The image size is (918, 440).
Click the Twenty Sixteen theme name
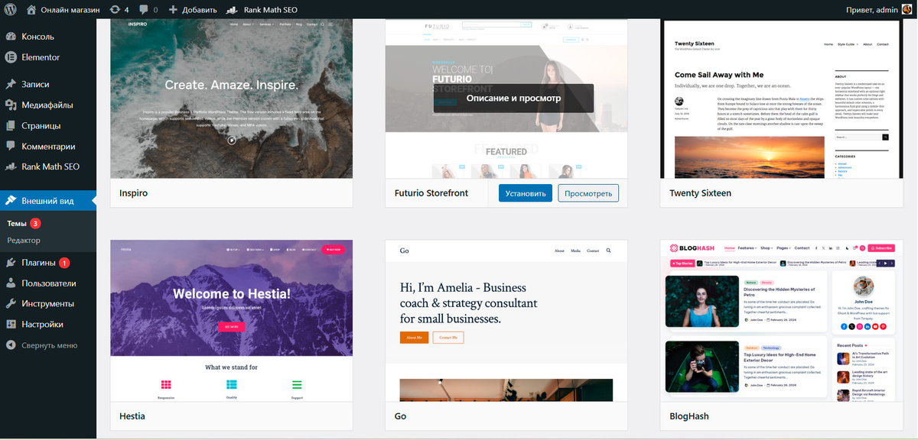700,193
